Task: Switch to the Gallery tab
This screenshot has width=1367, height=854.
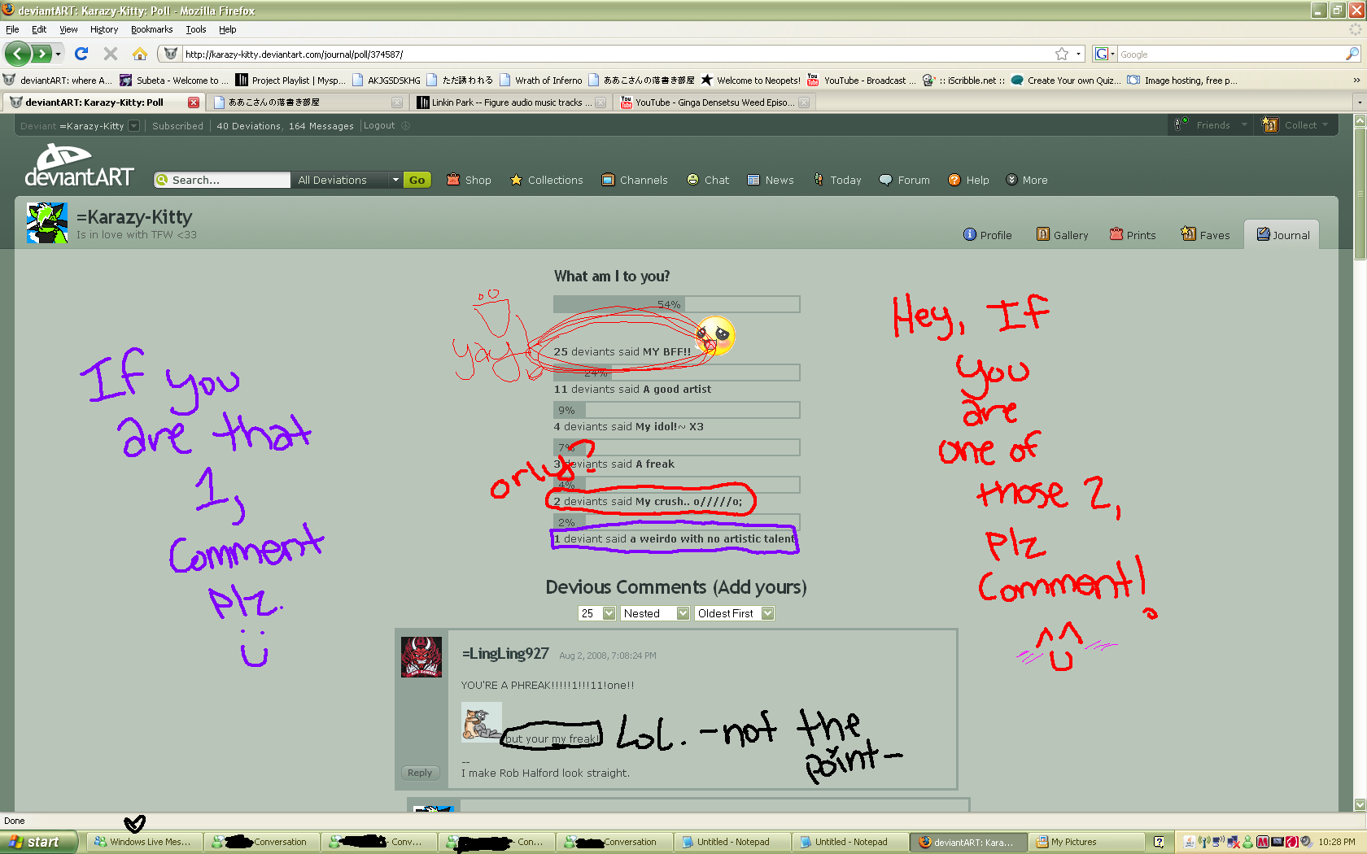Action: point(1062,235)
